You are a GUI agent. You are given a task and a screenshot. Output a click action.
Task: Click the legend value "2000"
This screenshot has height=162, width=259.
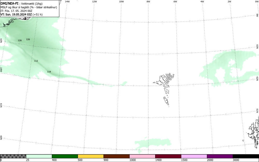click(x=210, y=160)
